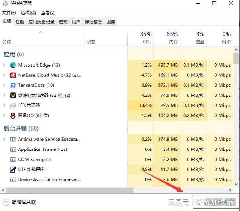The image size is (240, 211).
Task: Expand the TencentDocs process group
Action: tap(4, 85)
